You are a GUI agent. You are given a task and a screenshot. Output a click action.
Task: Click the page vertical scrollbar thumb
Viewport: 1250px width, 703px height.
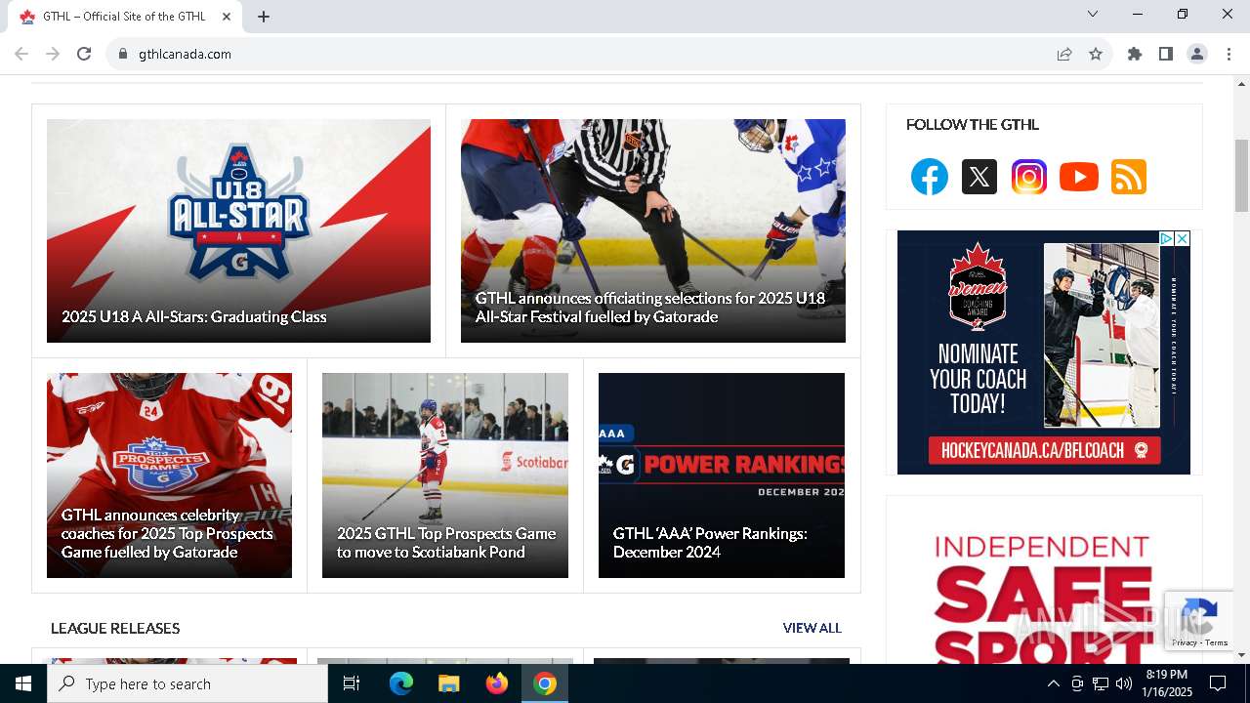tap(1241, 176)
